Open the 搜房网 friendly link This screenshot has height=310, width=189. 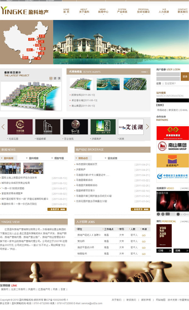pos(5,289)
